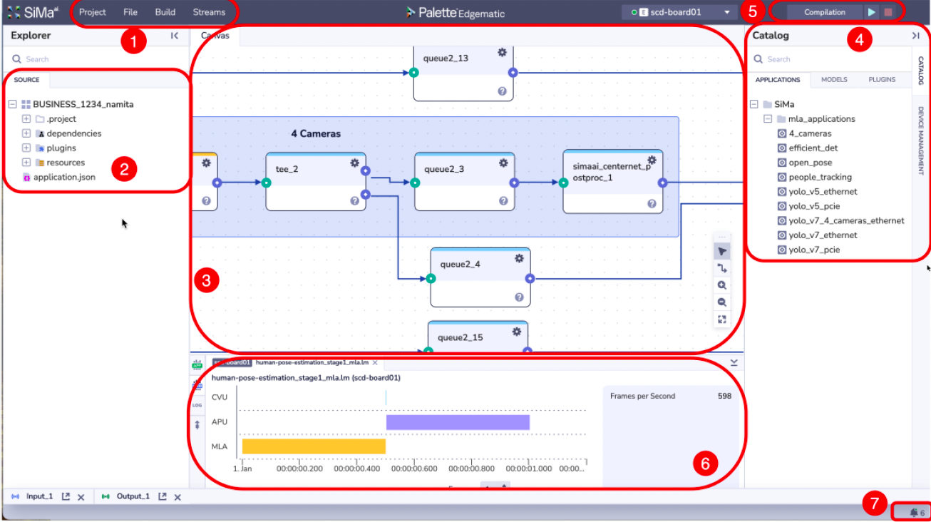Open the scd-board01 device dropdown

pos(727,12)
